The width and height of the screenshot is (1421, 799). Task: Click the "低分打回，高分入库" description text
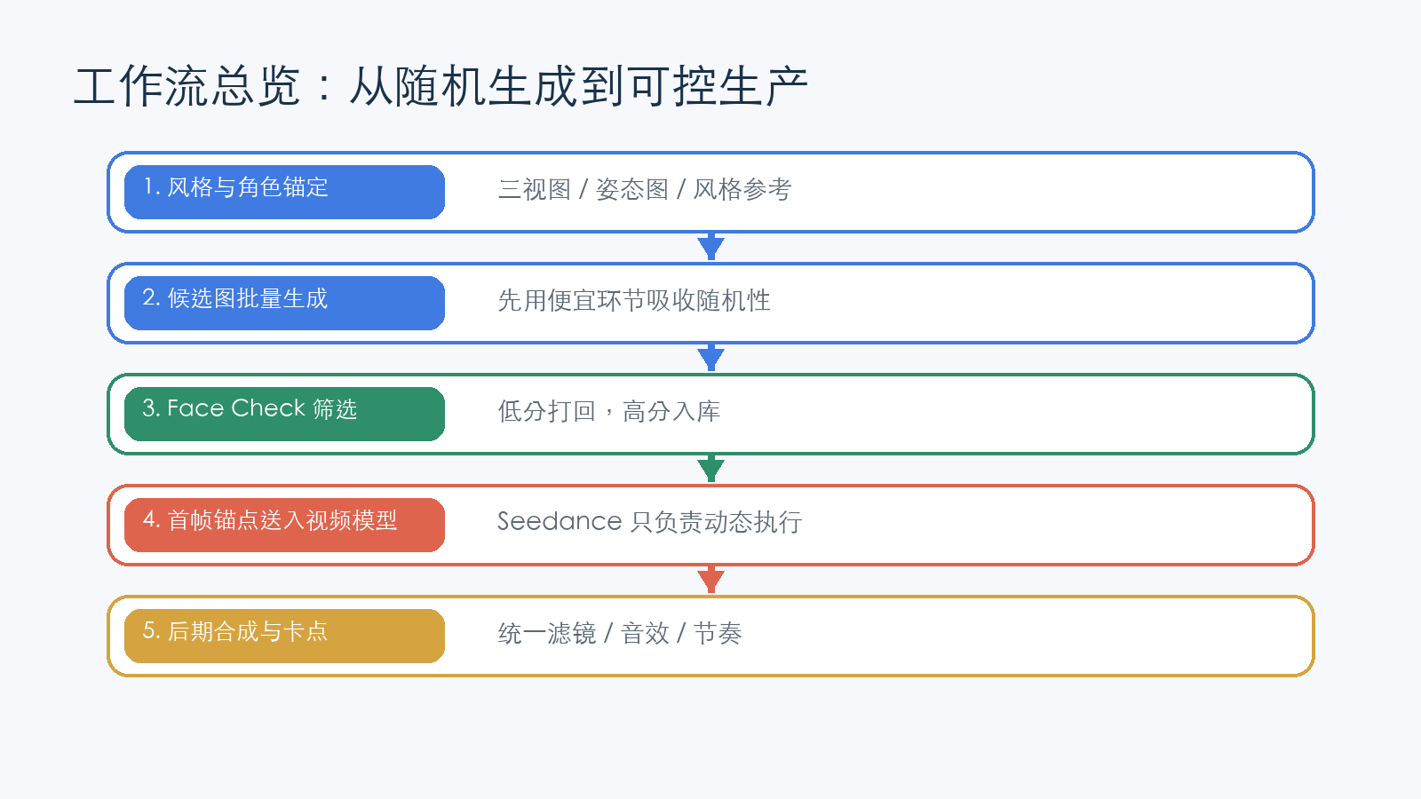[x=608, y=412]
